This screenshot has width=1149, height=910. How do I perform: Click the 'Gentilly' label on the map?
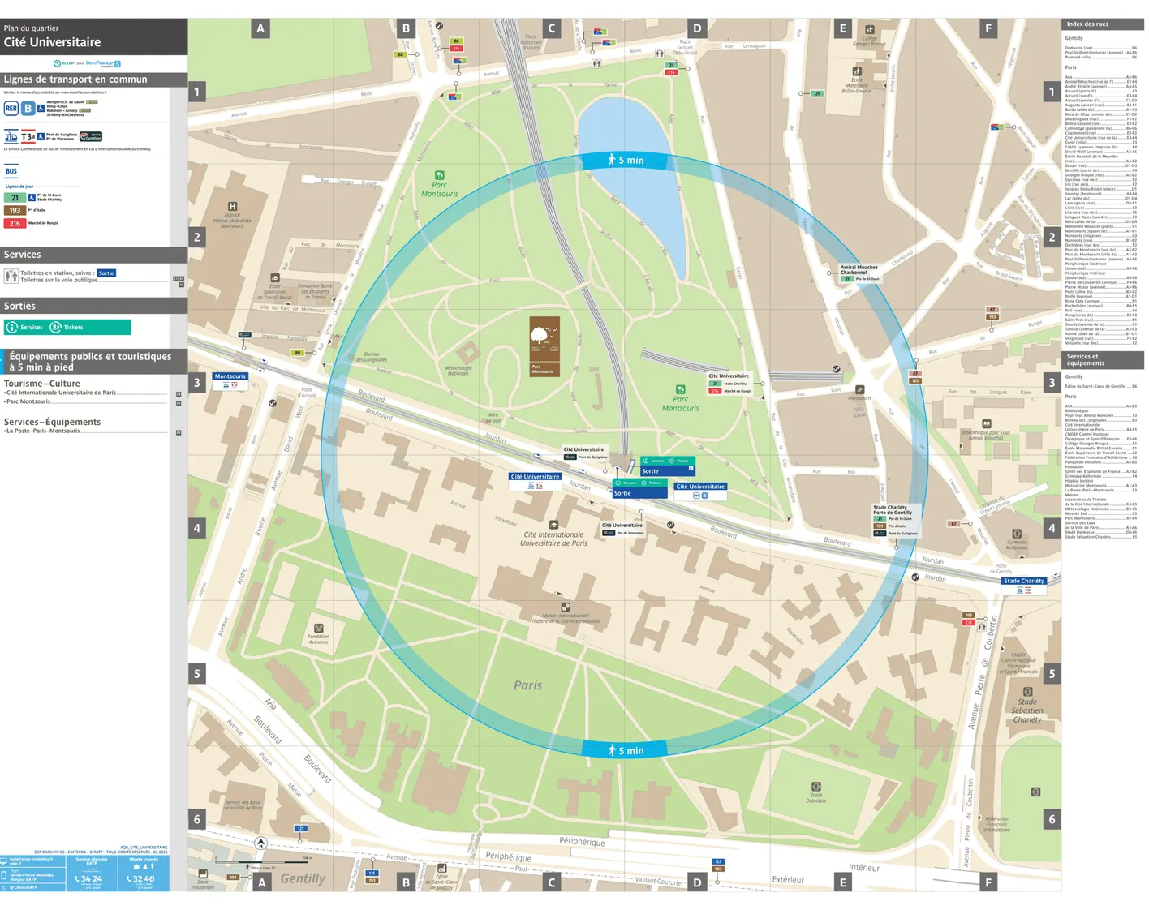click(303, 878)
